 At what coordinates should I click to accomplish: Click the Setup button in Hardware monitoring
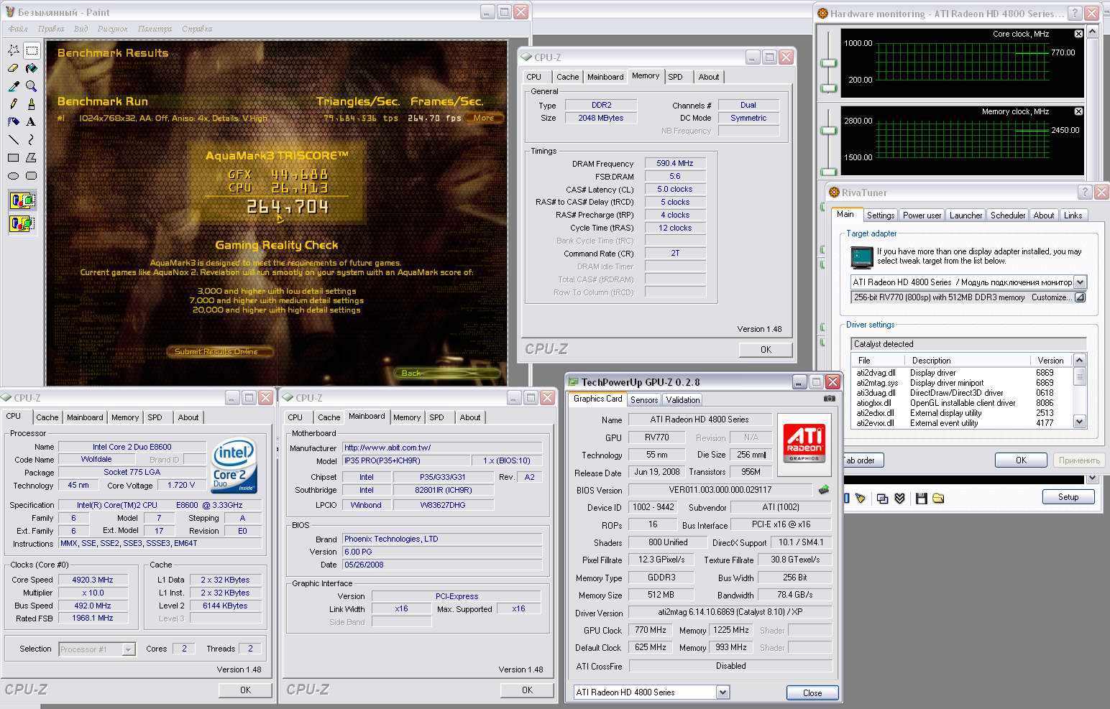tap(1068, 497)
